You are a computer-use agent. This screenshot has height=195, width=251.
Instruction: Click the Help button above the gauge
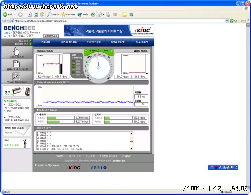106,51
